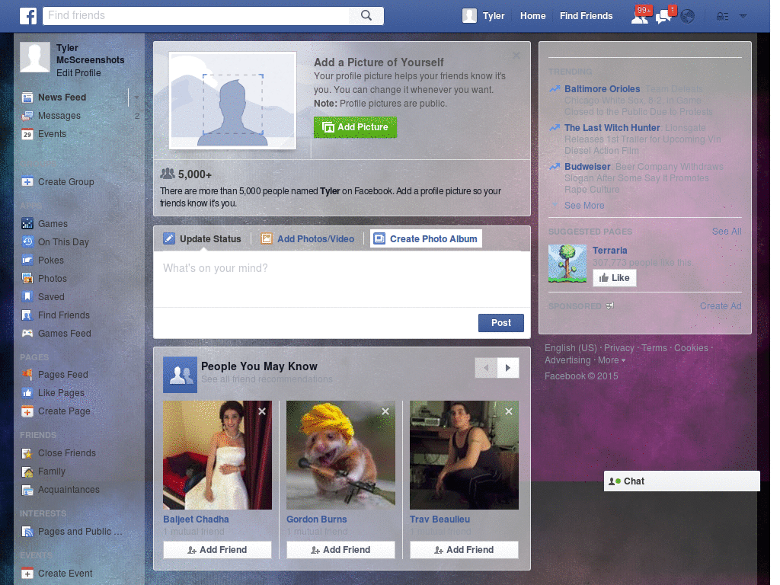The height and width of the screenshot is (585, 780).
Task: Click See All suggested pages
Action: tap(726, 232)
